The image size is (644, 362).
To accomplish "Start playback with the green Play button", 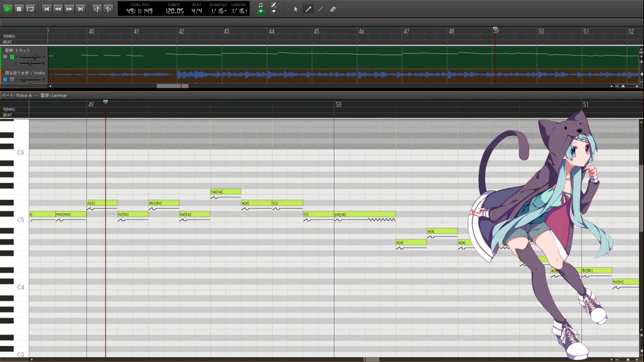I will coord(7,9).
